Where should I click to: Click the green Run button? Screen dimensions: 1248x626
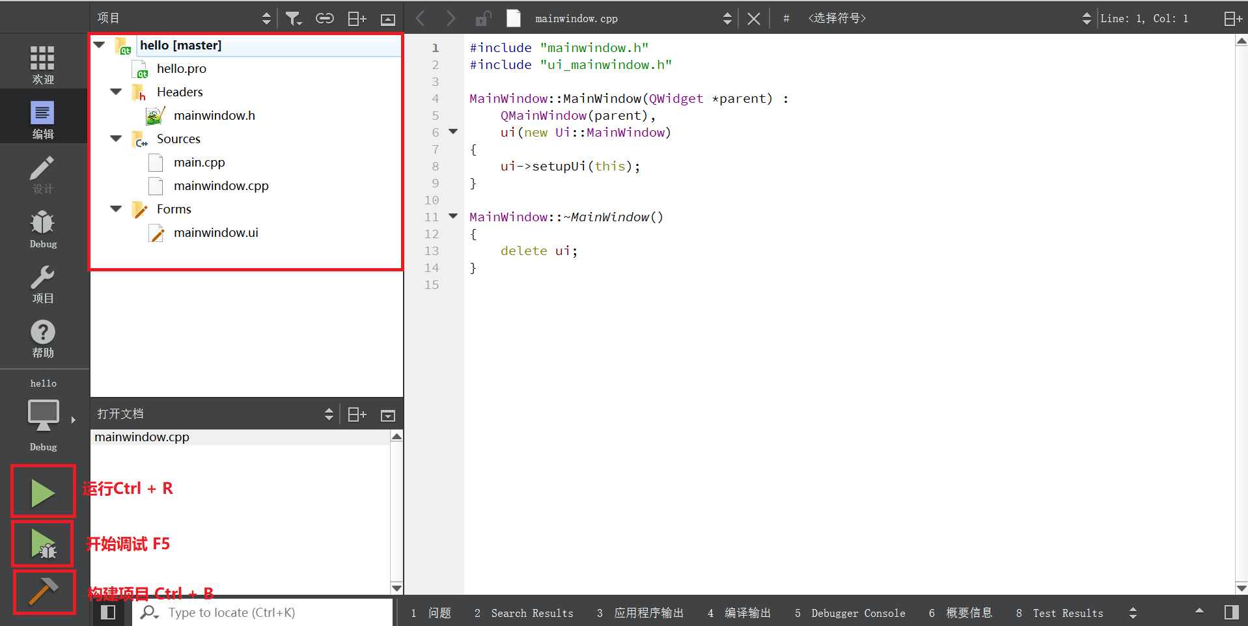(x=43, y=493)
